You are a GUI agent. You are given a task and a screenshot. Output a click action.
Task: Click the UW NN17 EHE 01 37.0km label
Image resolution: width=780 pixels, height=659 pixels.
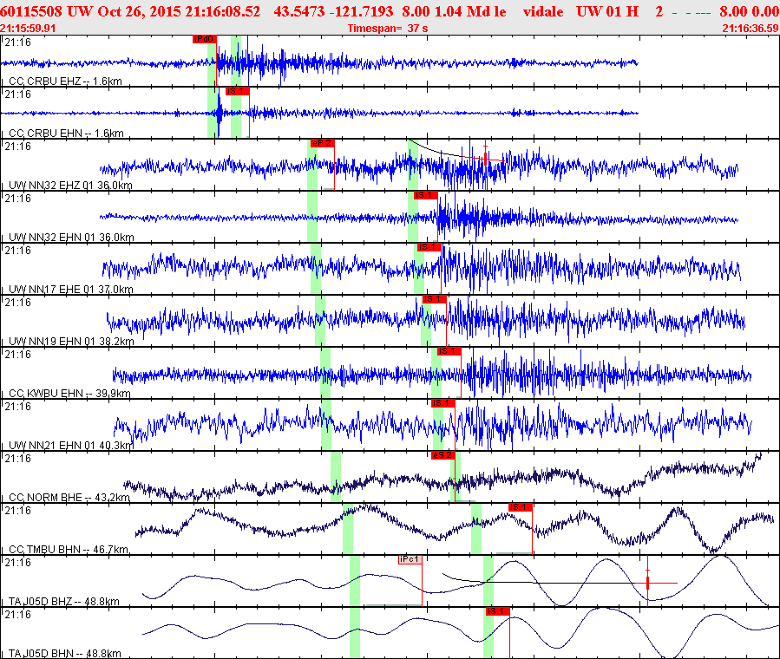coord(70,290)
